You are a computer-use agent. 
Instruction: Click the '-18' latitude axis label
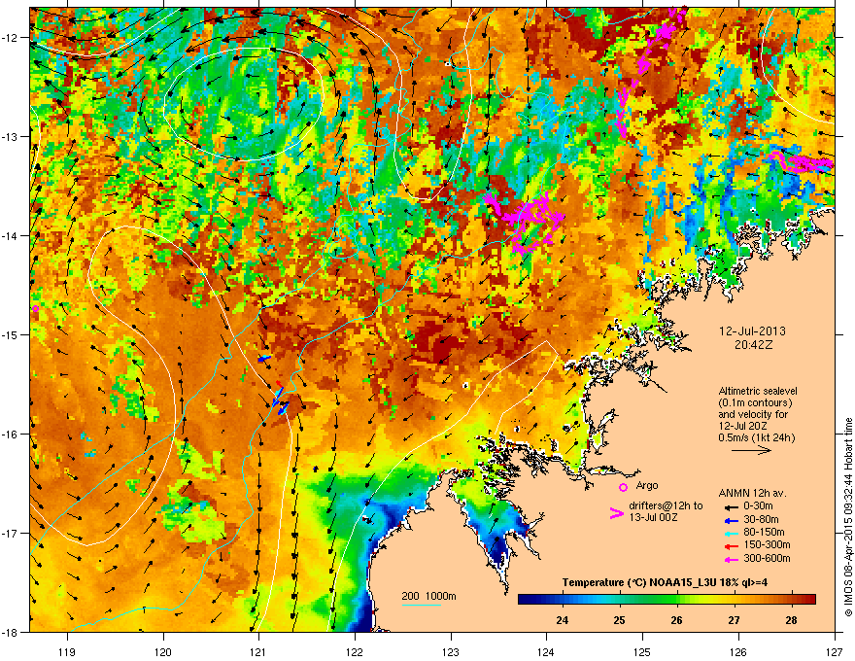(11, 632)
